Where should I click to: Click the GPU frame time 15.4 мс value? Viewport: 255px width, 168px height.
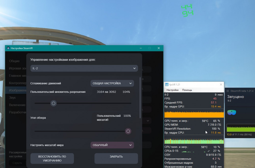[x=216, y=107]
